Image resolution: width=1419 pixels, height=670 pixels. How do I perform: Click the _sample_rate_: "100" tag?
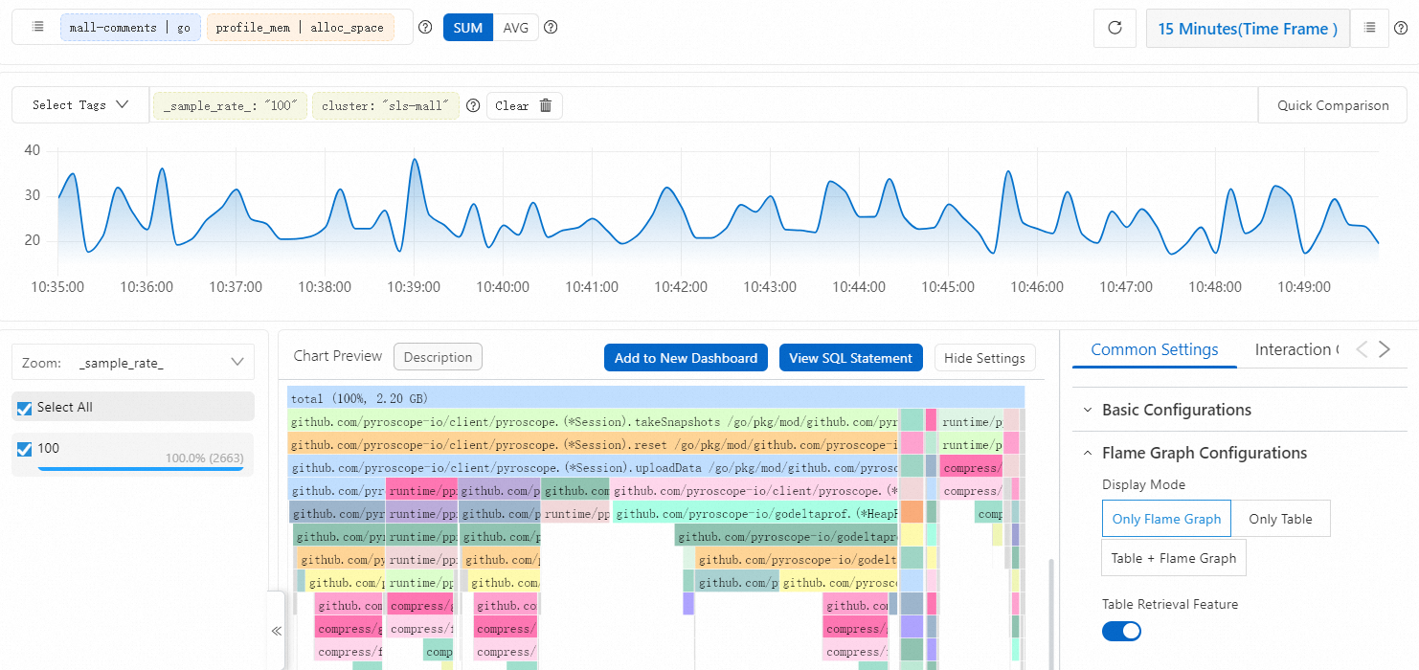point(231,105)
